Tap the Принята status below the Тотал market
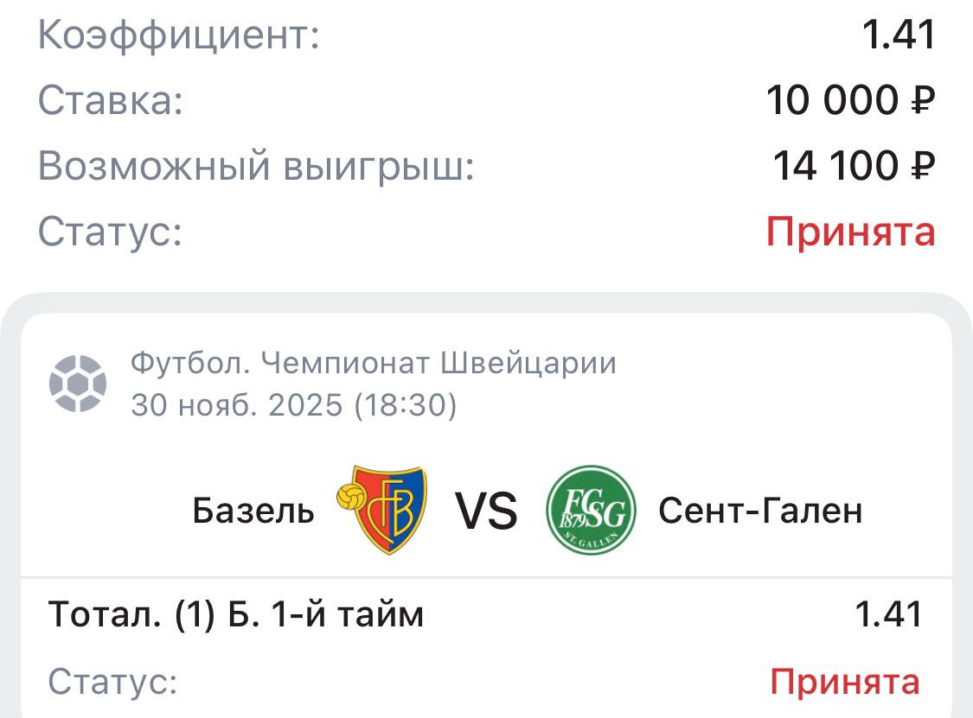 coord(845,682)
